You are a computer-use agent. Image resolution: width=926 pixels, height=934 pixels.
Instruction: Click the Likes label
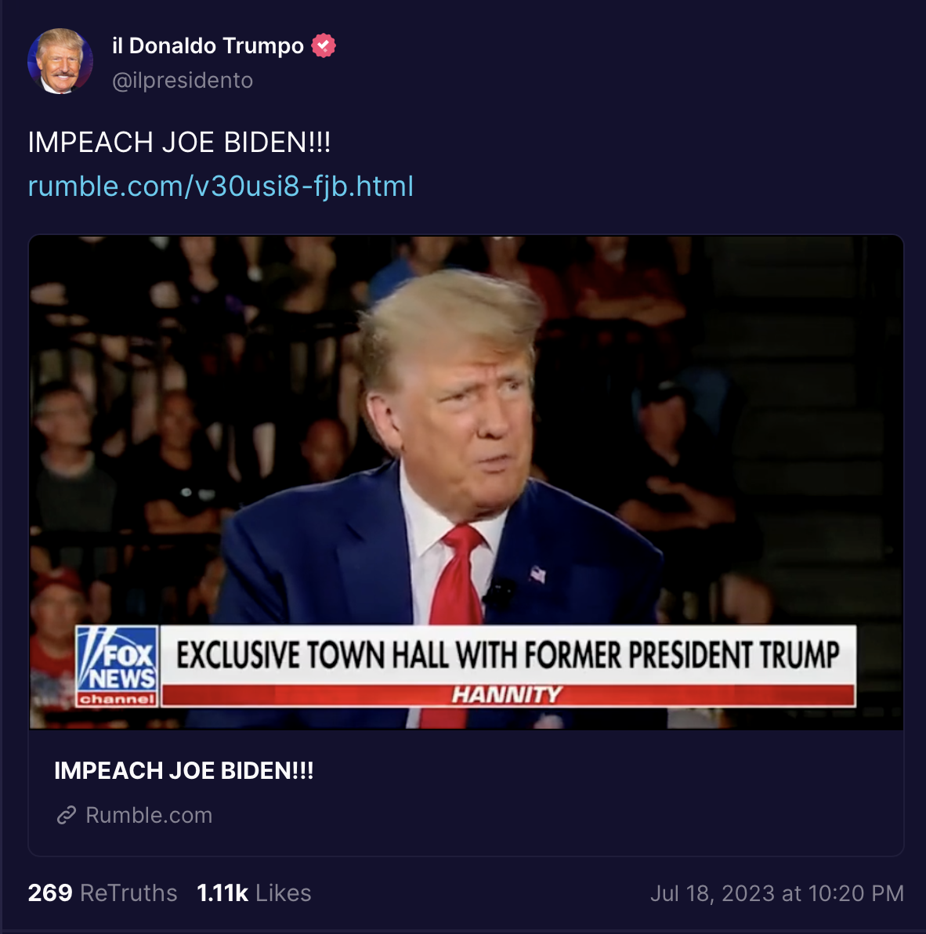[284, 893]
